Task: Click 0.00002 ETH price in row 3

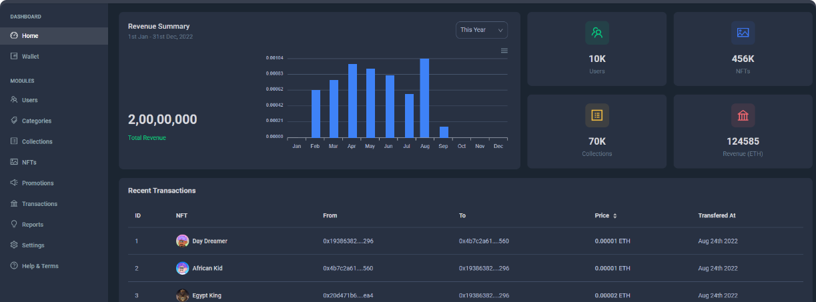Action: pyautogui.click(x=613, y=295)
